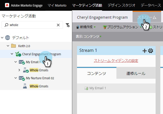Click flask icon under My Nurture Email 02
Viewport: 163px width, 114px height.
25,86
